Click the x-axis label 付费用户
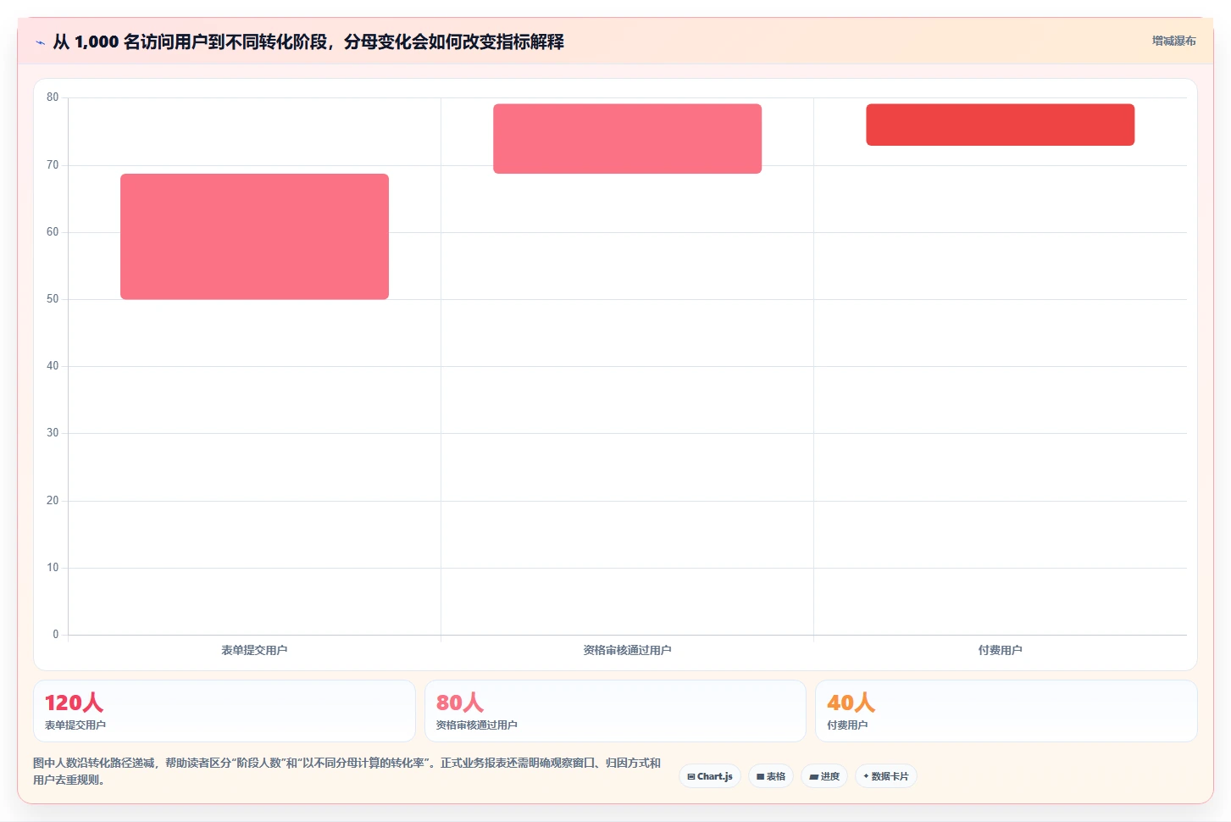 [x=1000, y=650]
